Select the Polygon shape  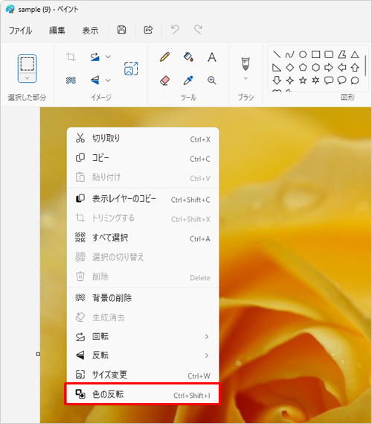click(x=341, y=54)
